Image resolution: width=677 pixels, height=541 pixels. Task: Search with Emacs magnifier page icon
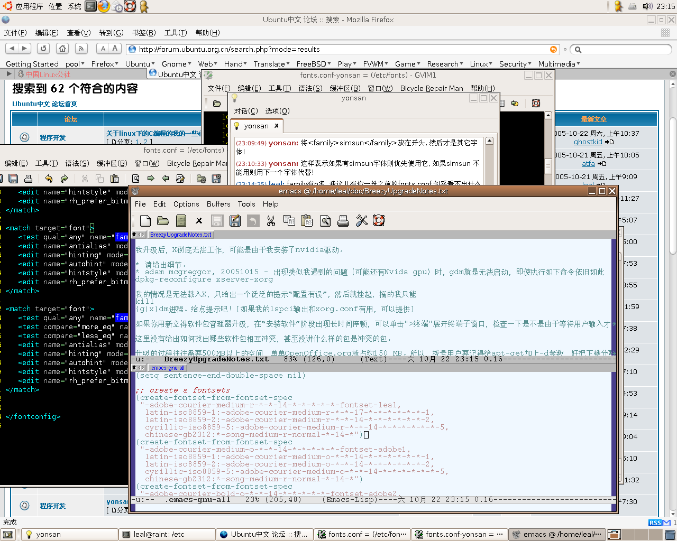325,221
